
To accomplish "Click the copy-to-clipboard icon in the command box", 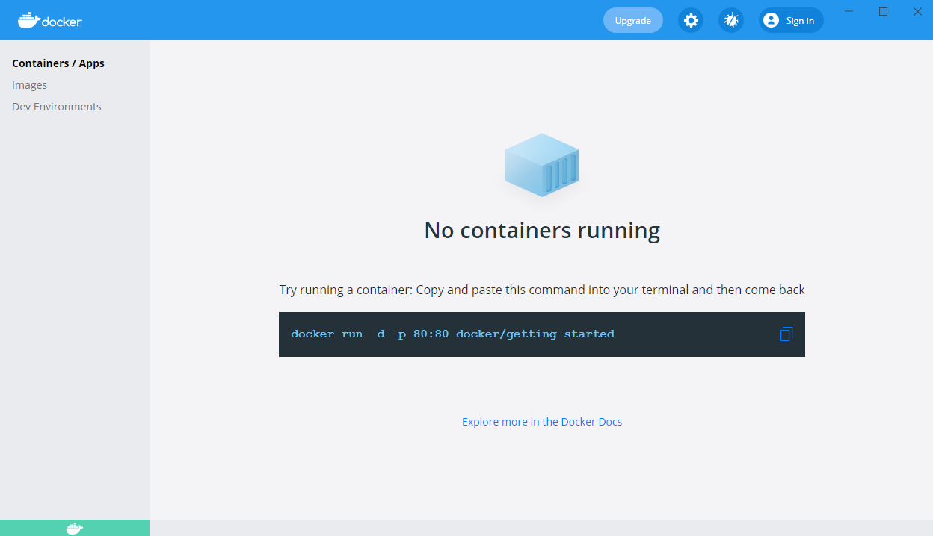I will pyautogui.click(x=786, y=334).
